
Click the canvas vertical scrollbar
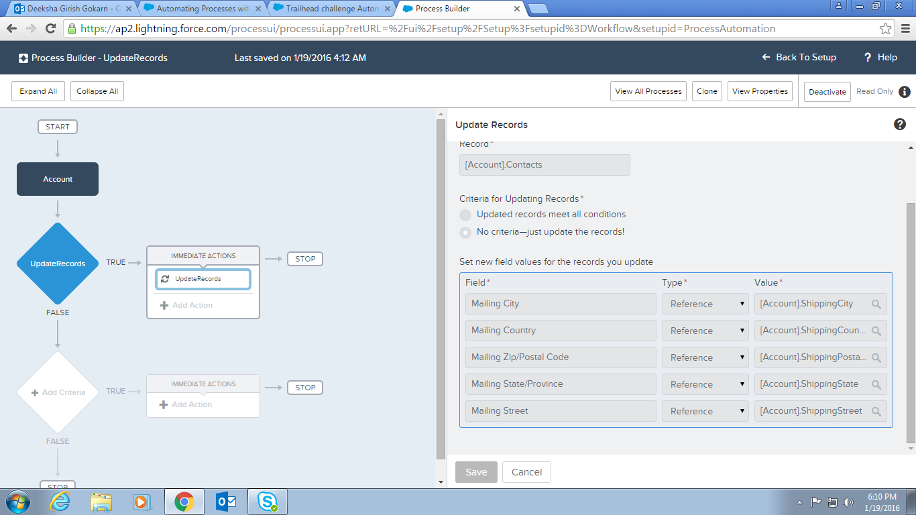(x=441, y=288)
